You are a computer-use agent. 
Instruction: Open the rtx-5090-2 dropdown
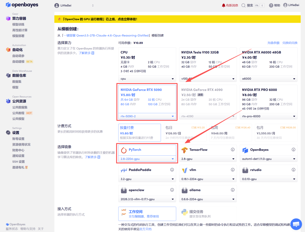click(147, 116)
